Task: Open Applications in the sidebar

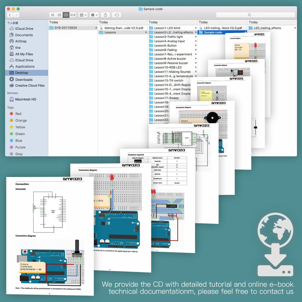Action: point(25,67)
